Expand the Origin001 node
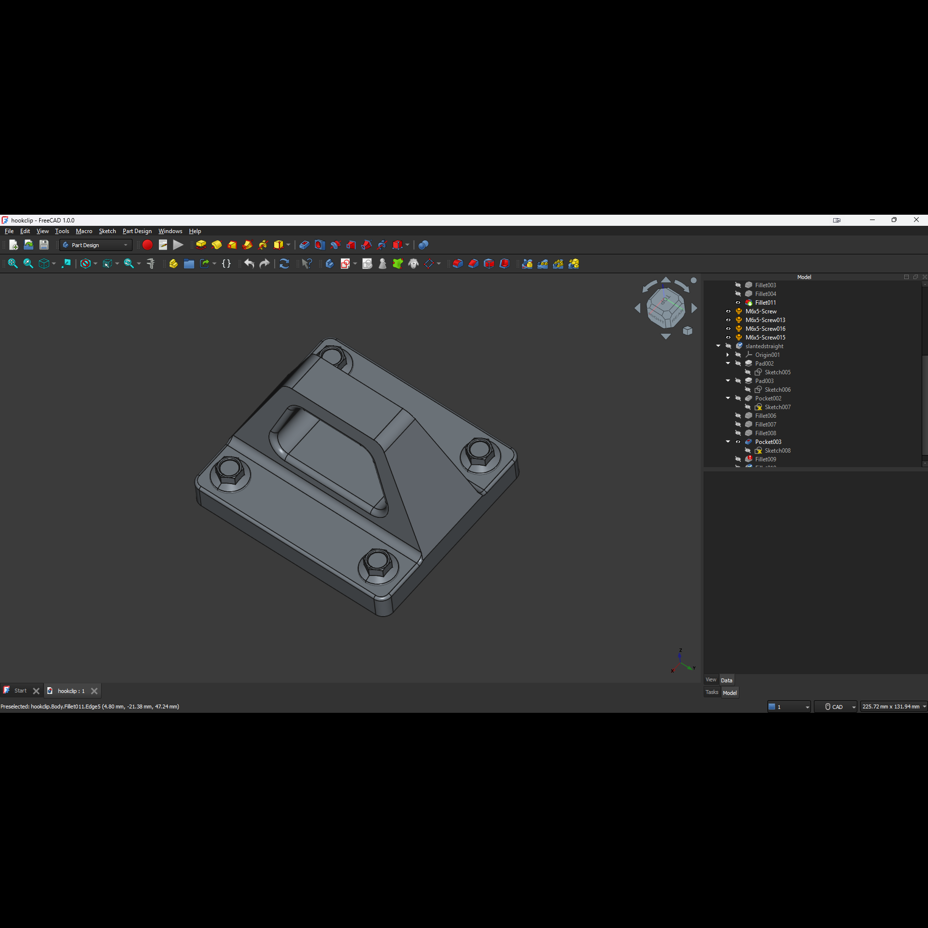This screenshot has width=928, height=928. pos(728,355)
